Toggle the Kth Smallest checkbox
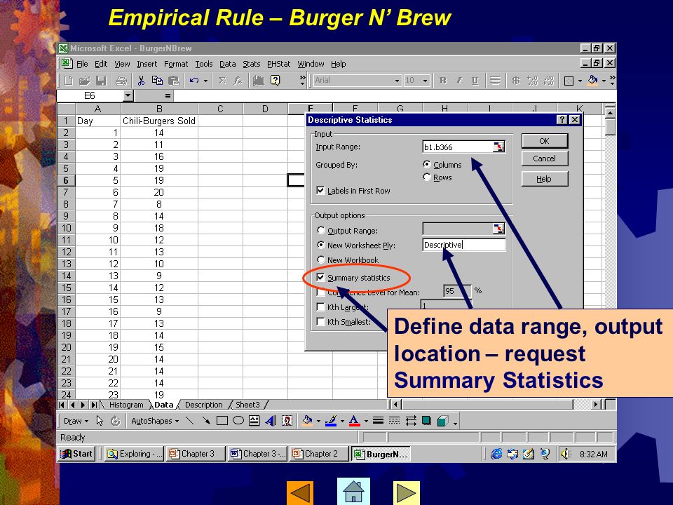Image resolution: width=673 pixels, height=505 pixels. pyautogui.click(x=320, y=321)
